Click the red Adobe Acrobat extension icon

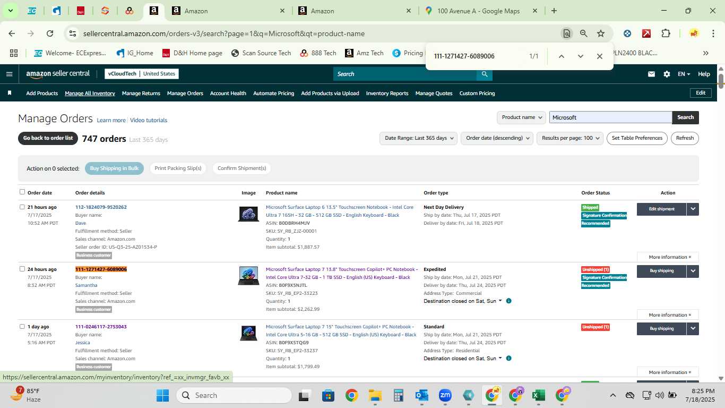pyautogui.click(x=646, y=33)
